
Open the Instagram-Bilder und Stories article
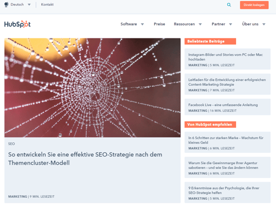click(227, 59)
